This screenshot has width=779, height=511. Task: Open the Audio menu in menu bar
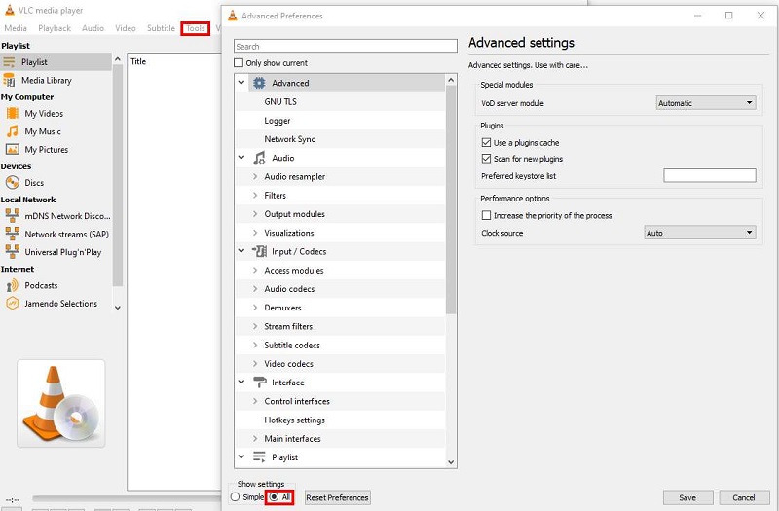(93, 28)
